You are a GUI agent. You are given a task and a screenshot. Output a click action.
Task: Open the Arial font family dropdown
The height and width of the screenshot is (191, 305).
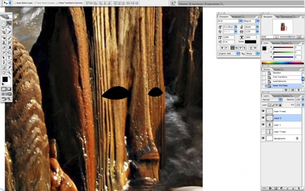click(240, 21)
